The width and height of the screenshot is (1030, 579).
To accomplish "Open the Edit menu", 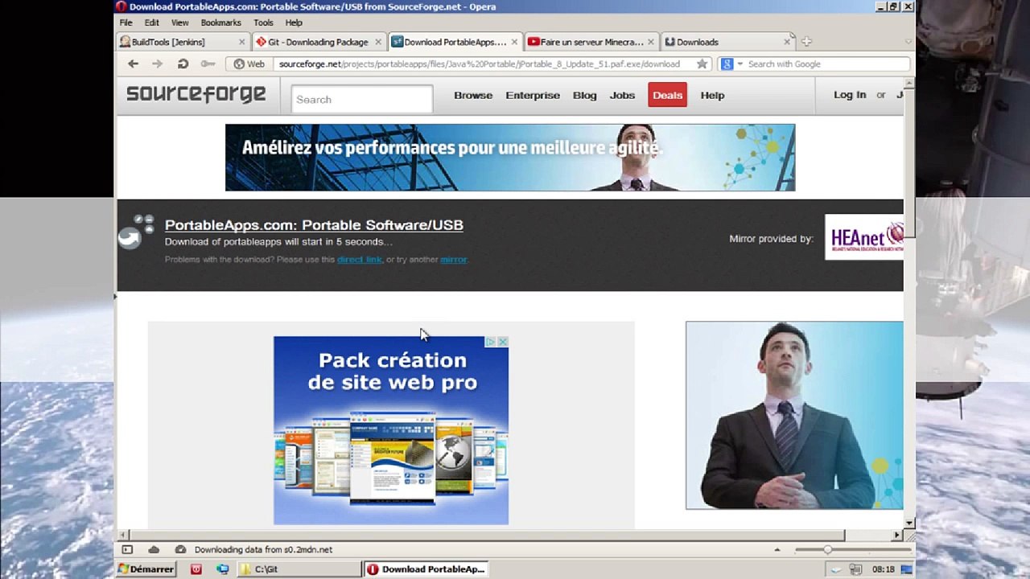I will coord(152,23).
